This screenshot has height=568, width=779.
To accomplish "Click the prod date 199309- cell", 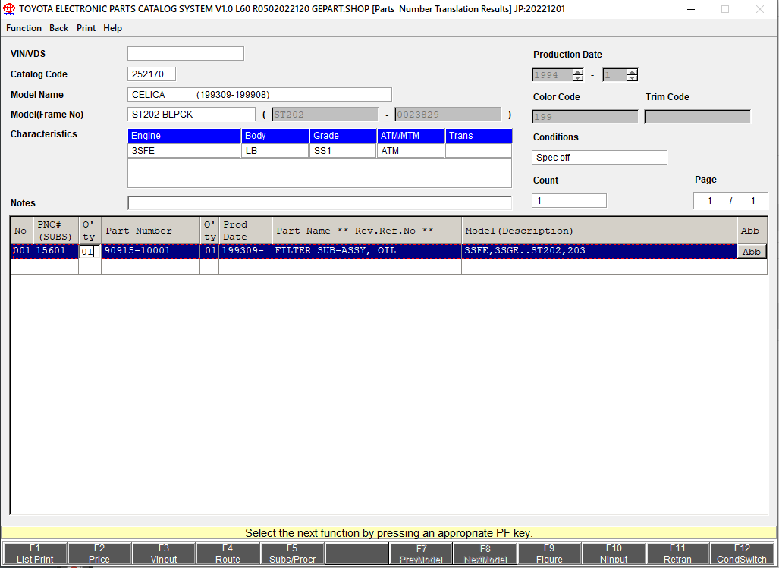I will click(246, 251).
